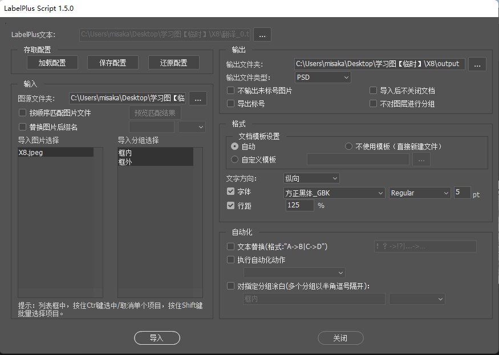Open the 方正黑体_GBK font dropdown
The width and height of the screenshot is (499, 355).
tap(334, 193)
